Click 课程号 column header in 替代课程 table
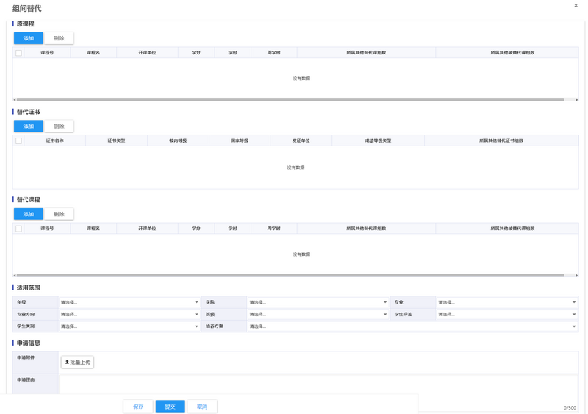 (47, 229)
